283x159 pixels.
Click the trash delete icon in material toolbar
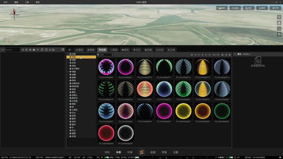point(192,55)
